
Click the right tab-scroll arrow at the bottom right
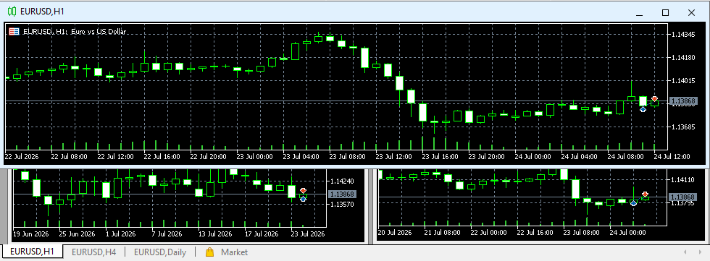coord(700,252)
